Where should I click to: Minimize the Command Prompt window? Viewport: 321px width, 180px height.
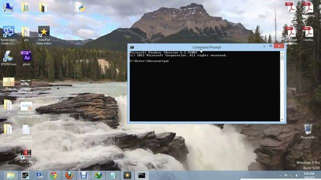pyautogui.click(x=264, y=46)
